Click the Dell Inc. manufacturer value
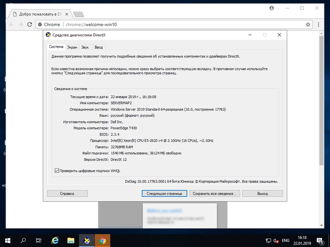Image resolution: width=330 pixels, height=247 pixels. [117, 122]
